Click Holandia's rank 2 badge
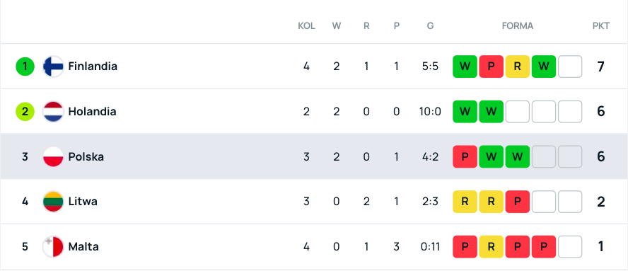Screen dimensions: 628x271 [x=25, y=112]
